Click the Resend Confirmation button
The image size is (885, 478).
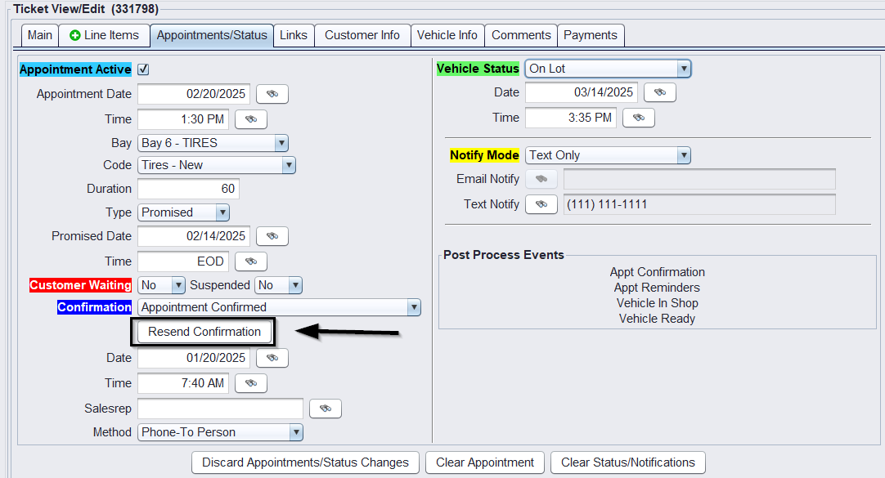coord(204,332)
